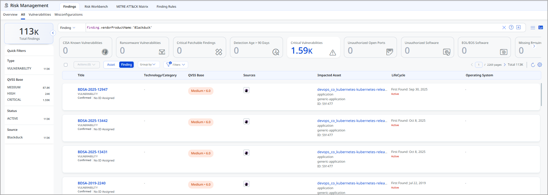Filter by CRITICAL QVSS Base
This screenshot has width=548, height=195.
14,100
